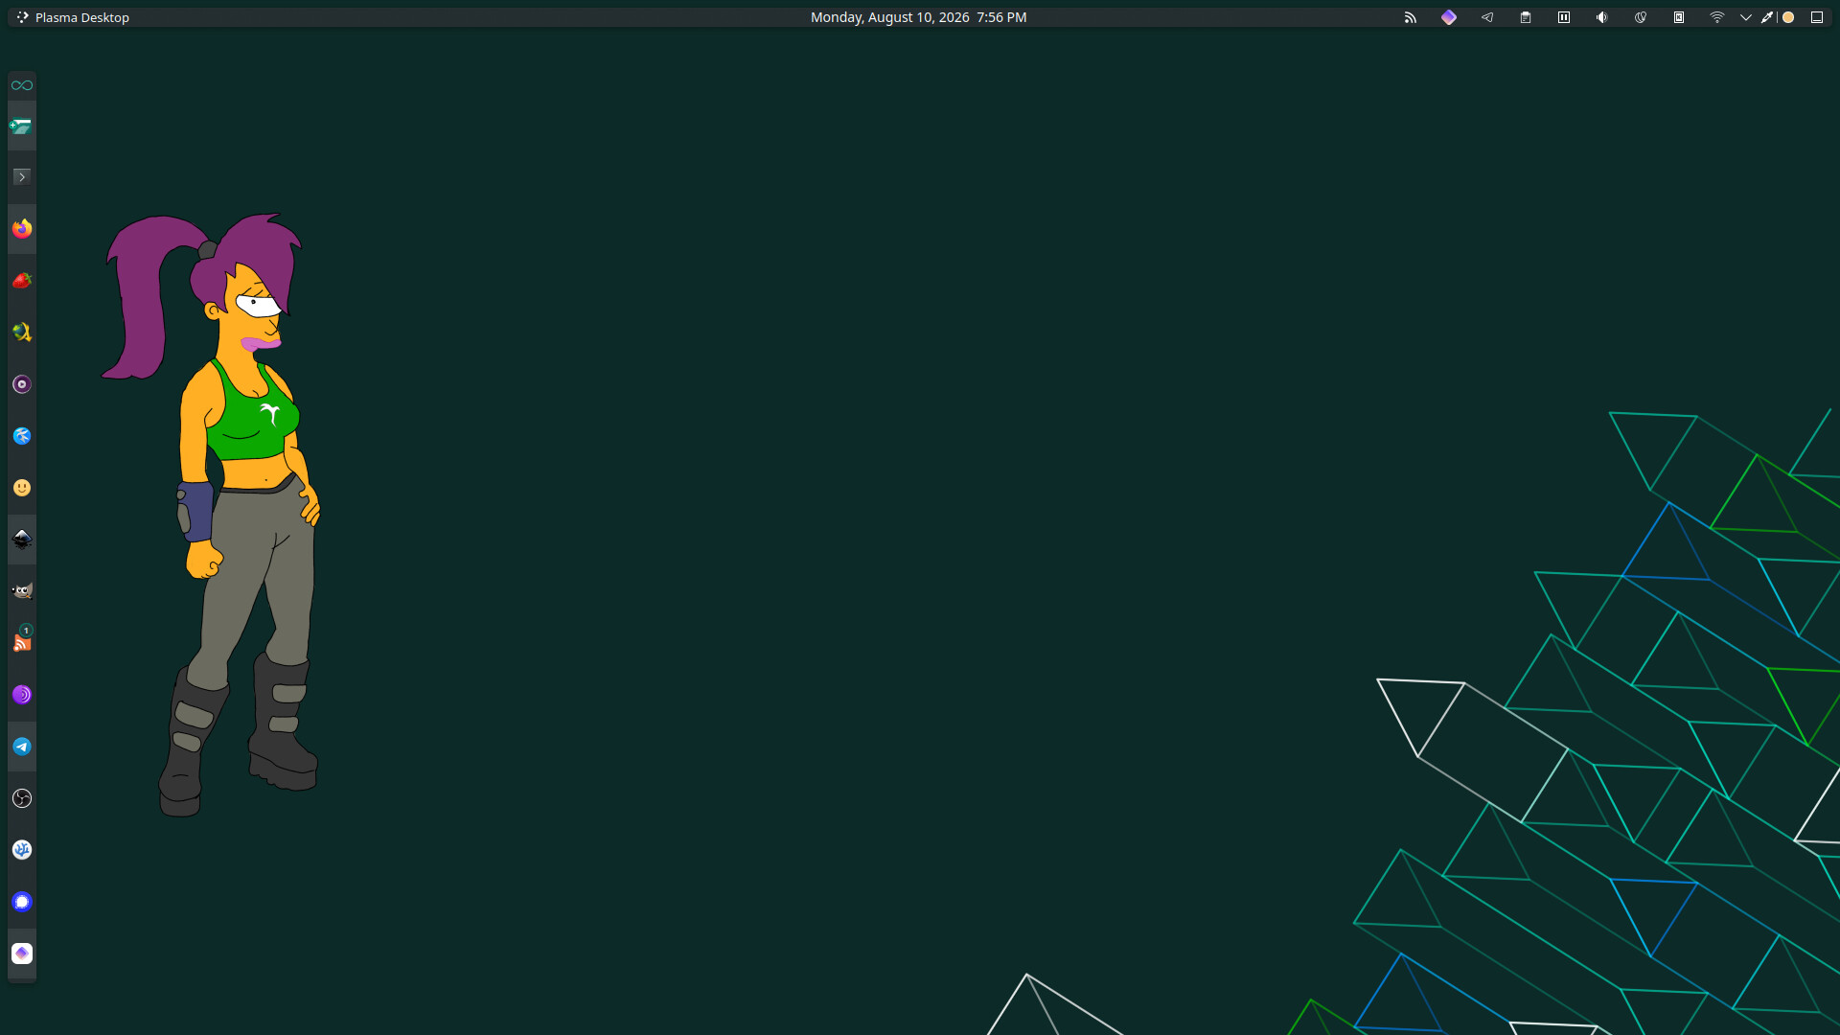Open the Wi-Fi network tray icon
Viewport: 1840px width, 1035px height.
tap(1717, 17)
